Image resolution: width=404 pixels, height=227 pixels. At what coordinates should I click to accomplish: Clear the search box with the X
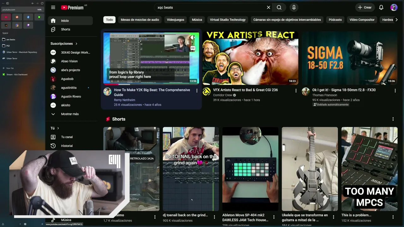(269, 7)
